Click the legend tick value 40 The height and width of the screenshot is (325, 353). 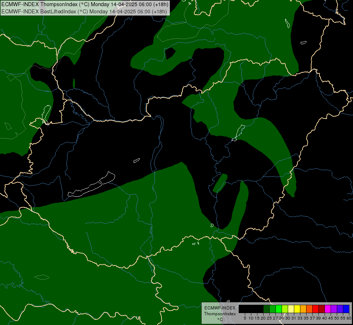click(x=325, y=318)
